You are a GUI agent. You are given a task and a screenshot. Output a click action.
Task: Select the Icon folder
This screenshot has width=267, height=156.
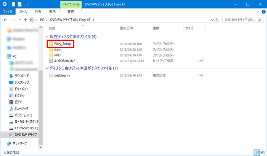[55, 49]
